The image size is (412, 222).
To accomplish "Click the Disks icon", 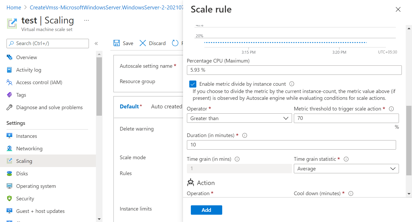I will pyautogui.click(x=9, y=173).
